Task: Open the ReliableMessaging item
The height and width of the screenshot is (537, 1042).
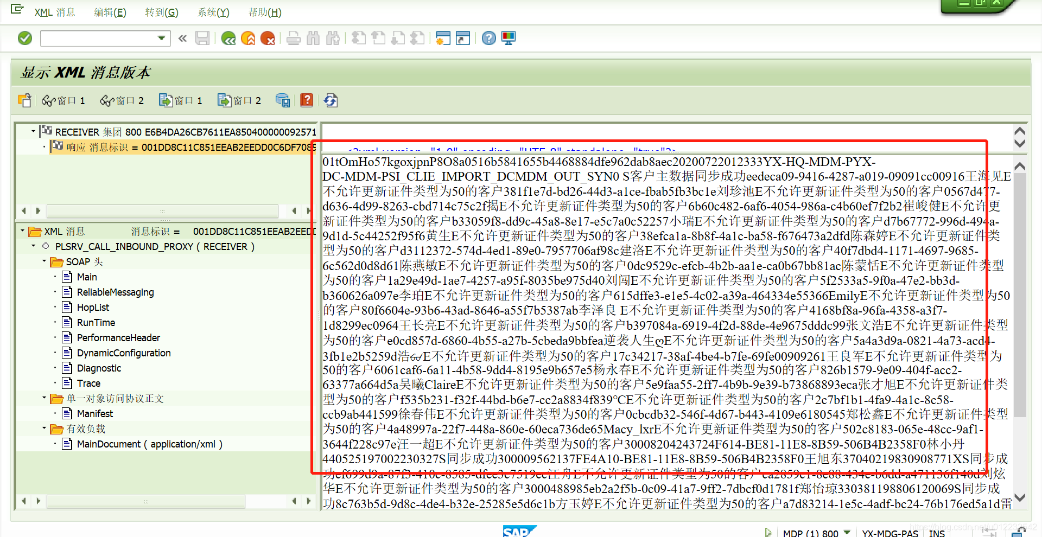Action: click(115, 292)
